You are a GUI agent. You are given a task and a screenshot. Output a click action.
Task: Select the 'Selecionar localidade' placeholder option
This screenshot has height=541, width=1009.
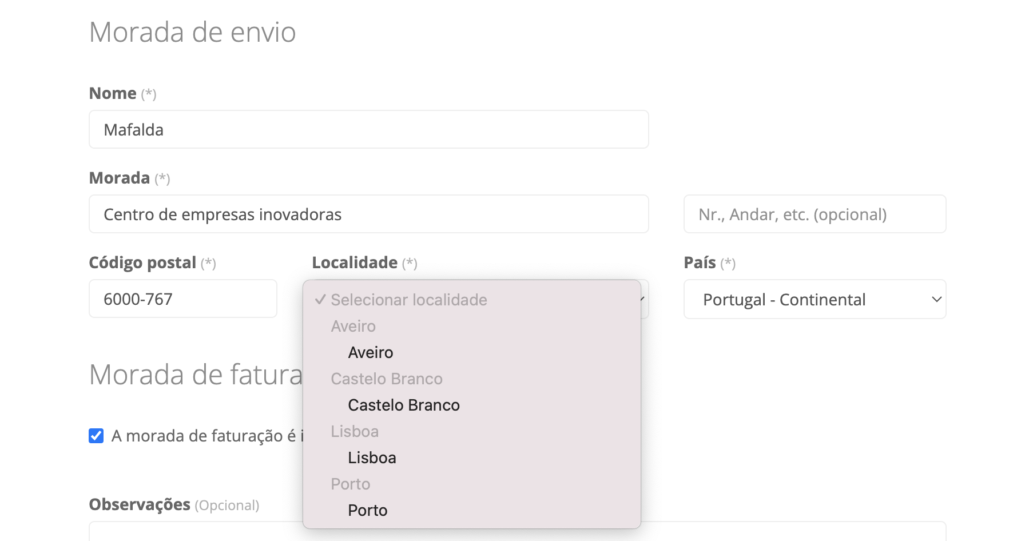click(x=408, y=300)
